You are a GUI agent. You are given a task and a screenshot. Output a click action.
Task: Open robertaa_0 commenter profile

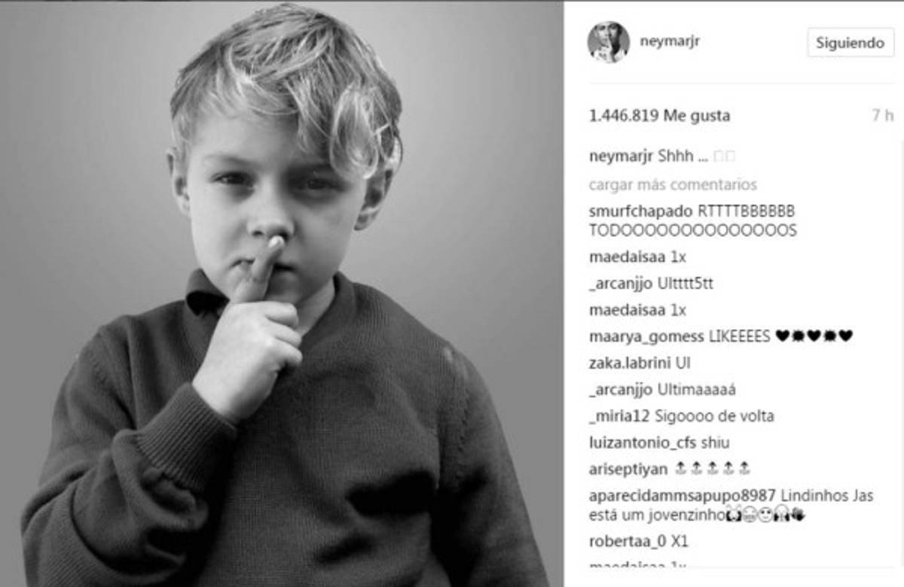[629, 542]
